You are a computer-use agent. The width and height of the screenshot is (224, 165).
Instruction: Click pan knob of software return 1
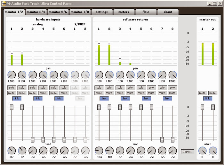99,75
